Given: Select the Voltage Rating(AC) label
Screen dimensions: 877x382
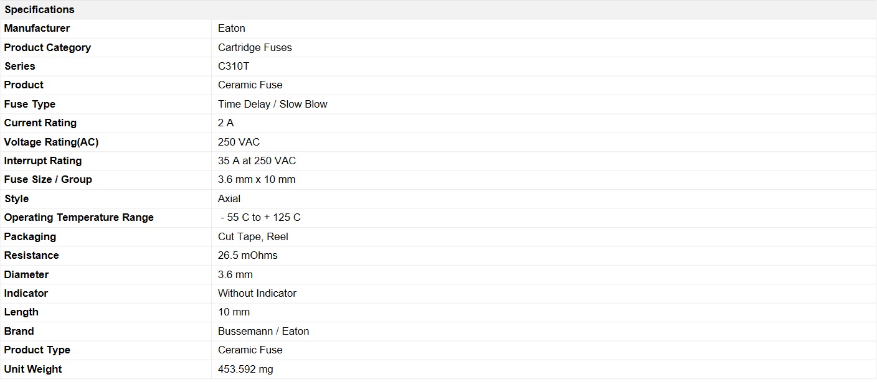Looking at the screenshot, I should [51, 142].
